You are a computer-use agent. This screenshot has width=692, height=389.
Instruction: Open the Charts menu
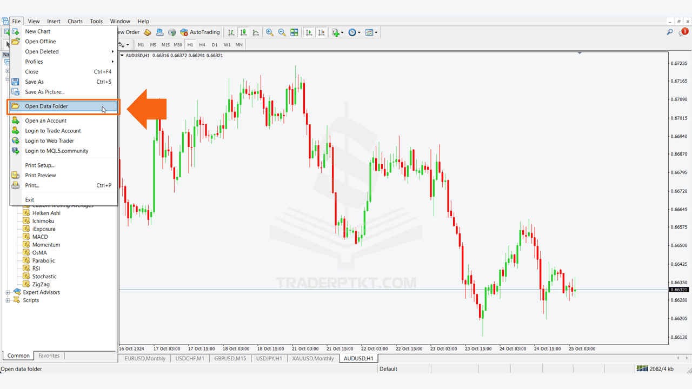(x=75, y=22)
